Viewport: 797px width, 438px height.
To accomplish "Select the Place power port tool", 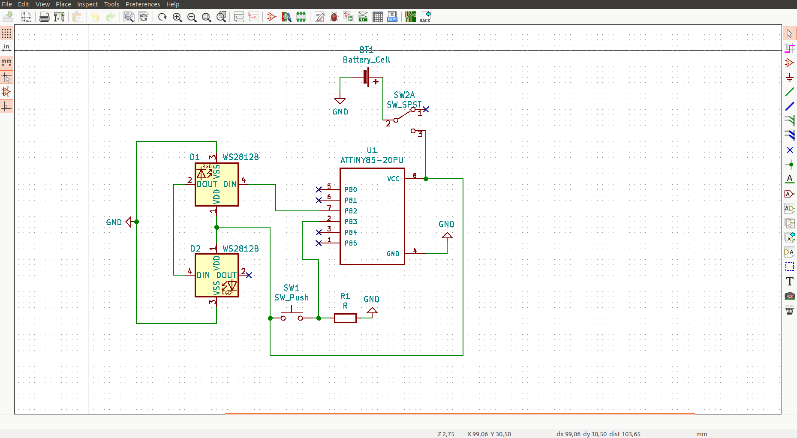I will tap(790, 77).
